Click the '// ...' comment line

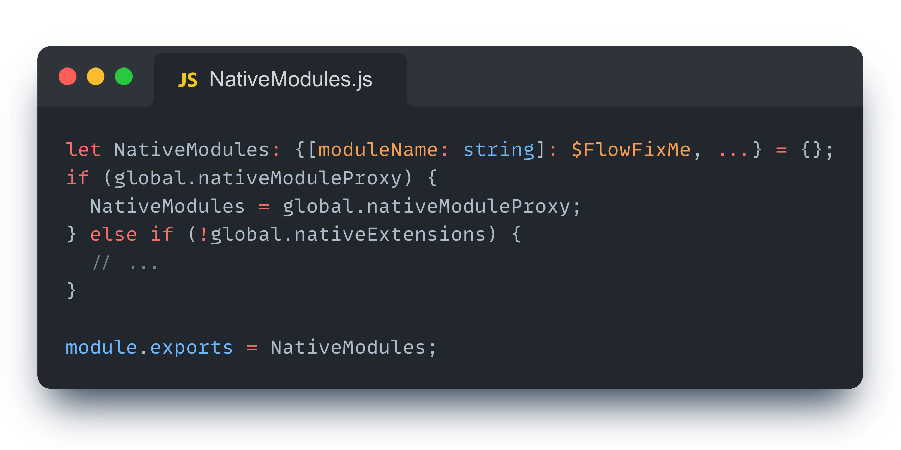pos(126,263)
